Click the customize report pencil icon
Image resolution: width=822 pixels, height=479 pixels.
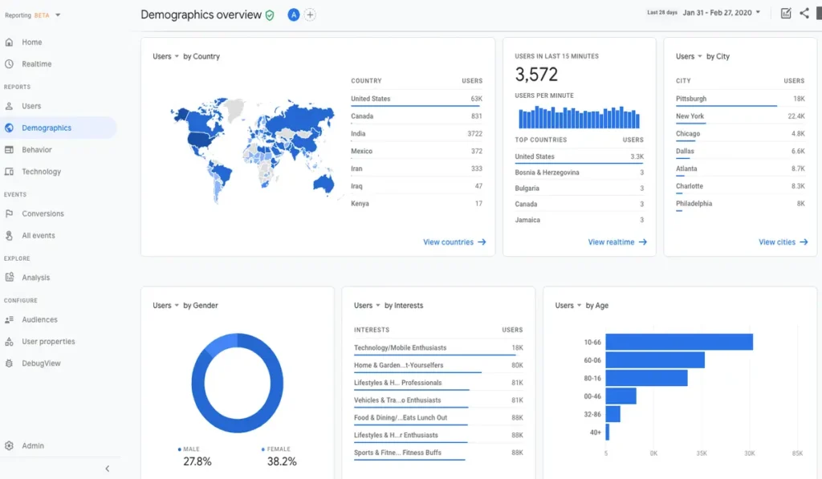pyautogui.click(x=786, y=14)
